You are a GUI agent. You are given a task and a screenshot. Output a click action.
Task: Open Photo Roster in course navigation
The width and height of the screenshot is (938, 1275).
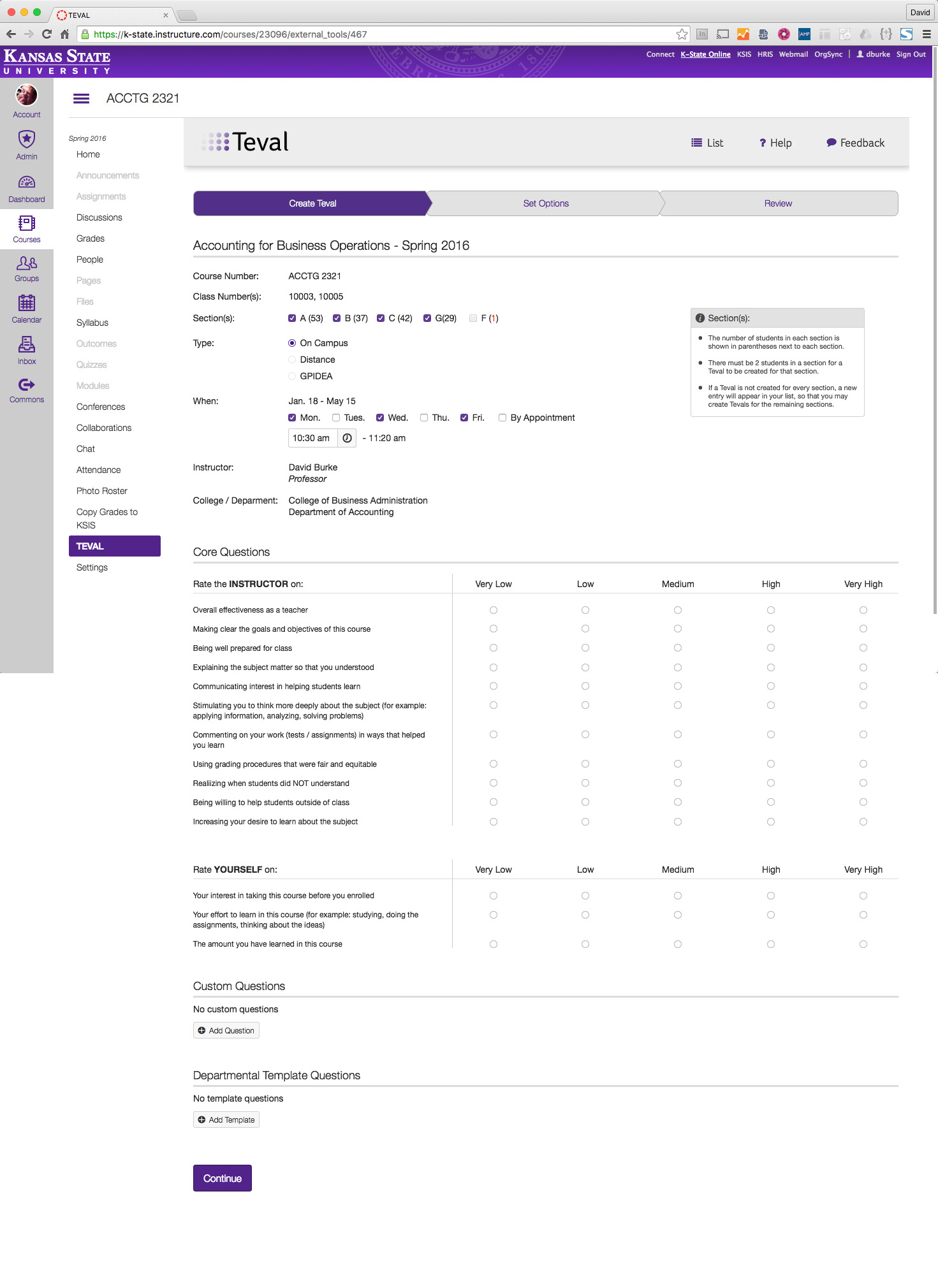[102, 491]
